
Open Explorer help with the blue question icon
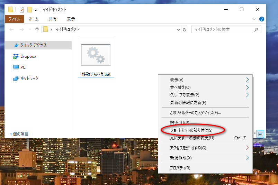click(262, 19)
